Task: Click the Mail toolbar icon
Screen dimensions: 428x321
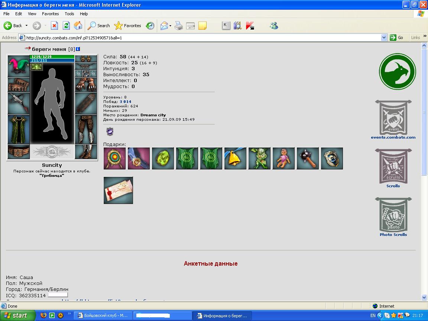Action: [x=164, y=26]
